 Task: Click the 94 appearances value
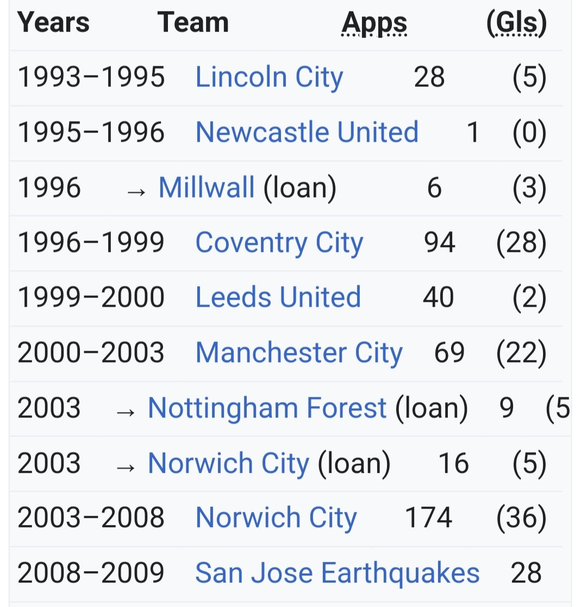pos(439,243)
